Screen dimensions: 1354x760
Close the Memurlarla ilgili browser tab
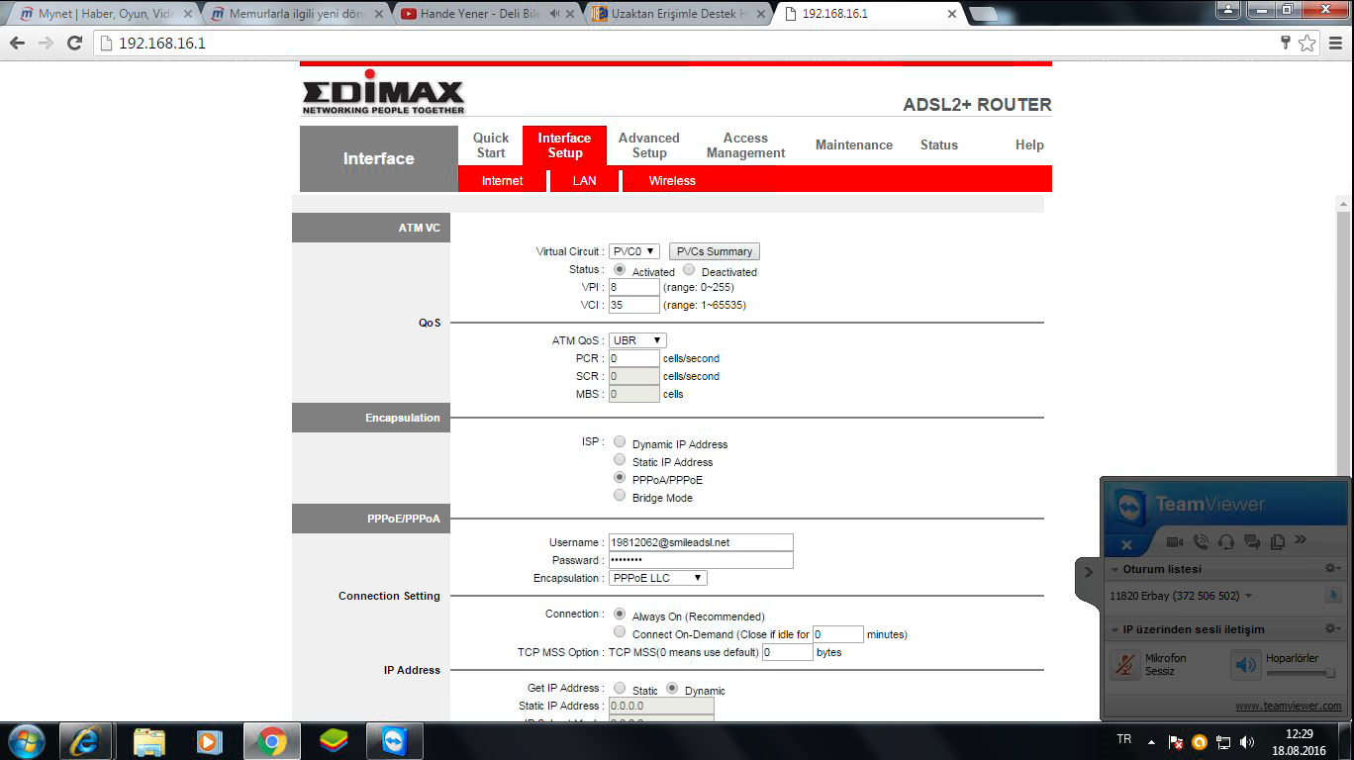click(378, 14)
